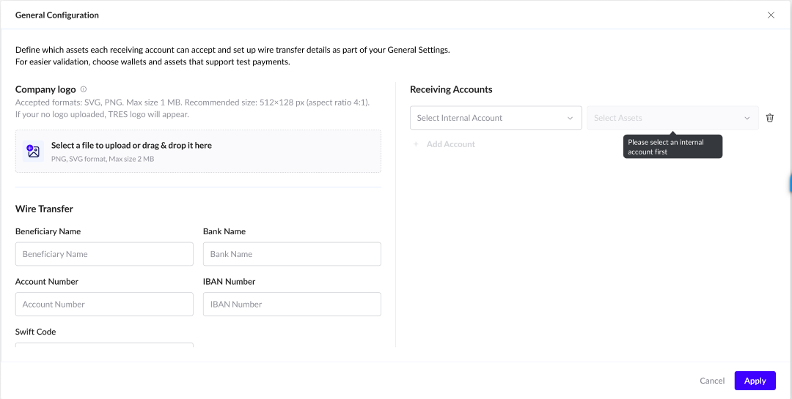Click the Swift Code input field
This screenshot has height=399, width=792.
coord(104,344)
